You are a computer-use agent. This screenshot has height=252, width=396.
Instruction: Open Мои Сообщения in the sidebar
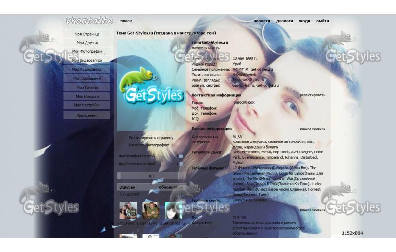87,79
